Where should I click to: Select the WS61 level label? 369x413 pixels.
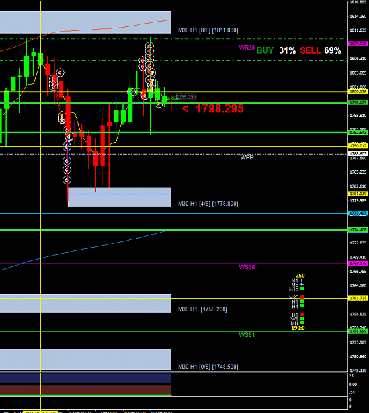click(247, 335)
